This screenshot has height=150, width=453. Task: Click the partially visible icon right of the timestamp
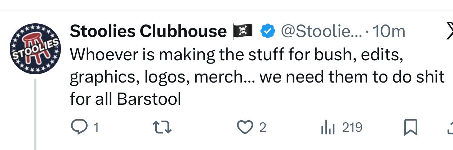tap(449, 32)
